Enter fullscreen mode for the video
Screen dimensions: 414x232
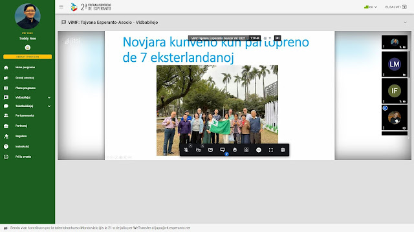click(x=271, y=150)
